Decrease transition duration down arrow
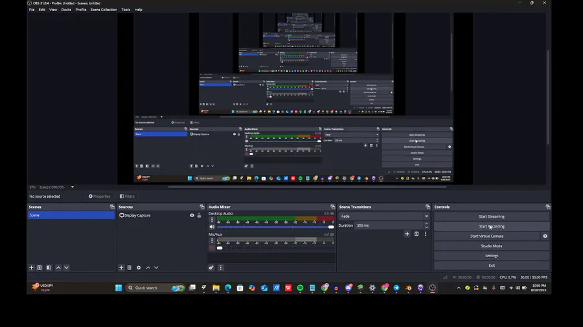 pyautogui.click(x=426, y=227)
